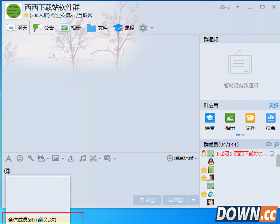Click the message tools chat icon
The width and height of the screenshot is (280, 224).
(x=108, y=158)
